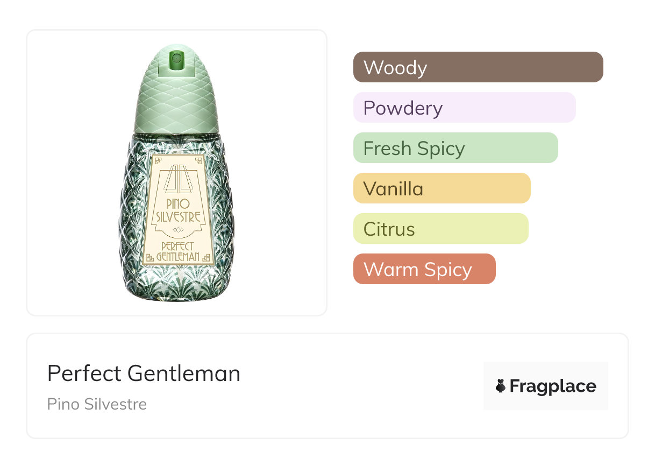Click the green spray nozzle on the bottle

click(176, 59)
